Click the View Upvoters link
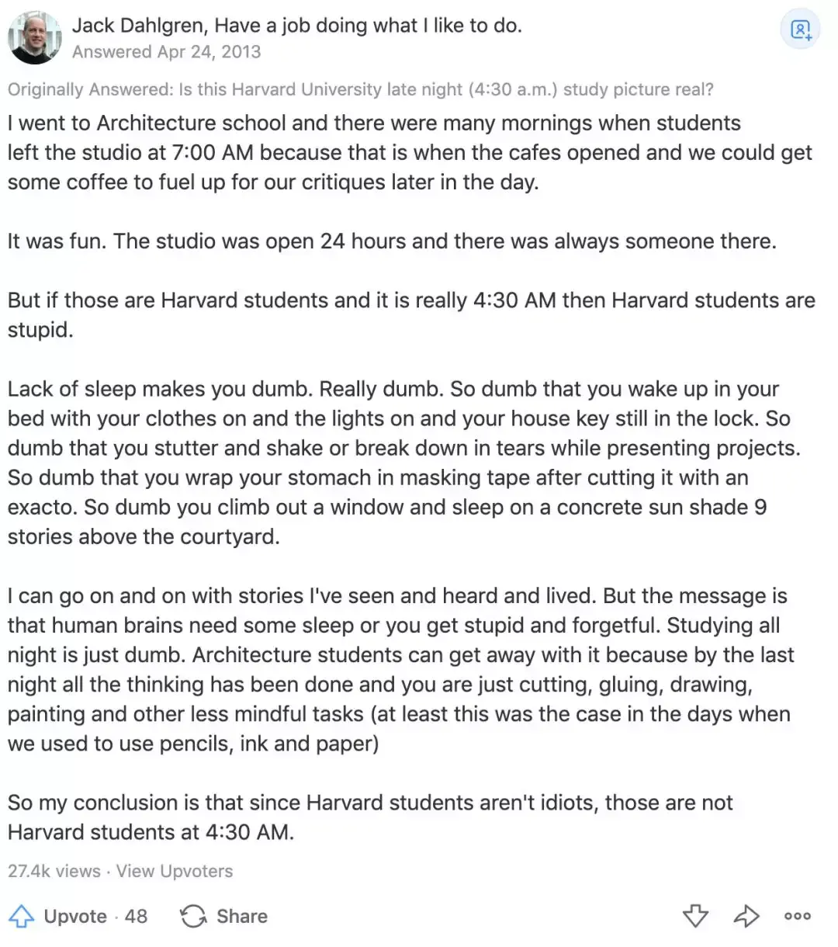The width and height of the screenshot is (838, 947). (175, 871)
